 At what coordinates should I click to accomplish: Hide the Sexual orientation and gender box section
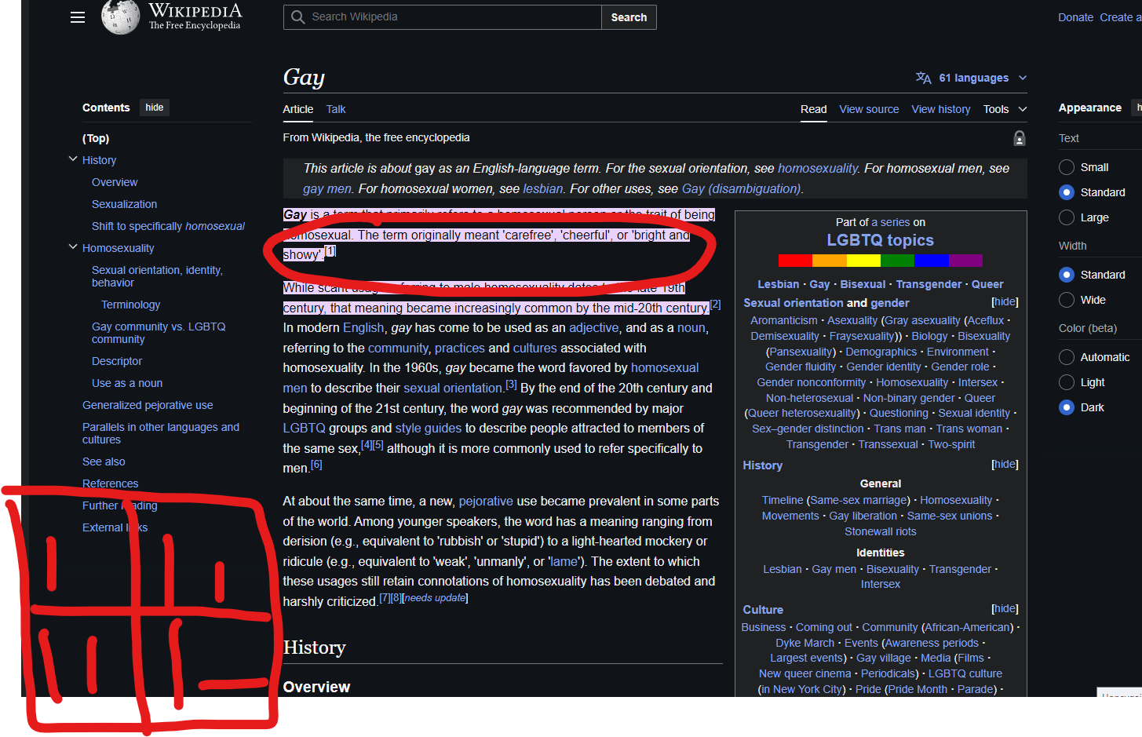pyautogui.click(x=1005, y=302)
